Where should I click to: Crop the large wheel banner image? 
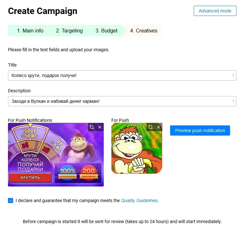(92, 127)
